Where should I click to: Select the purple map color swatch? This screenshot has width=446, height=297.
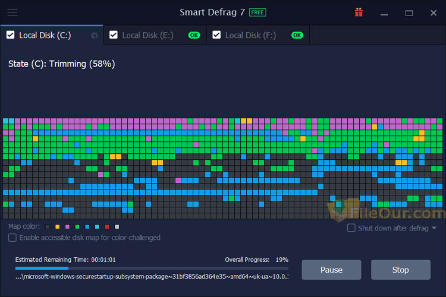67,227
